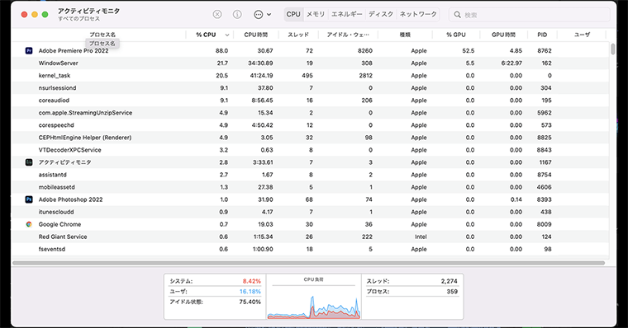Viewport: 628px width, 328px height.
Task: Click PID 8762 in Premiere row
Action: click(545, 51)
